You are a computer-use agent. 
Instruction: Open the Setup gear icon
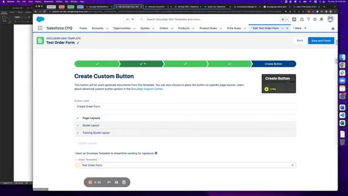pyautogui.click(x=315, y=20)
